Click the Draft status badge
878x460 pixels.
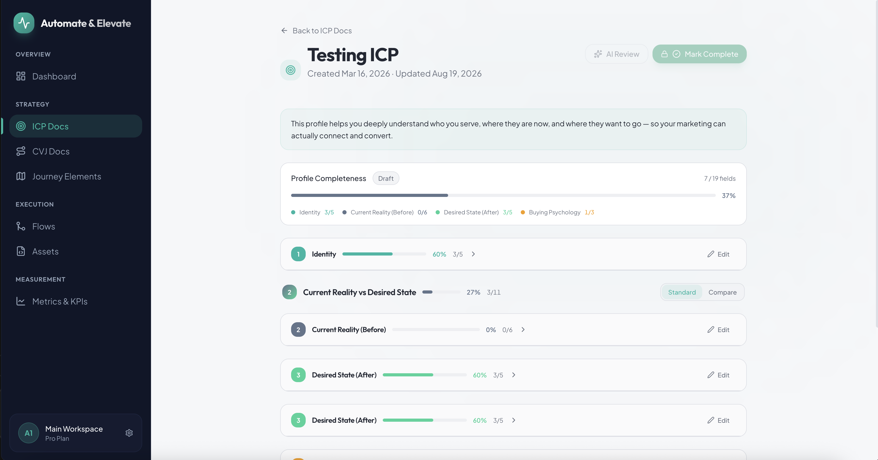[386, 178]
